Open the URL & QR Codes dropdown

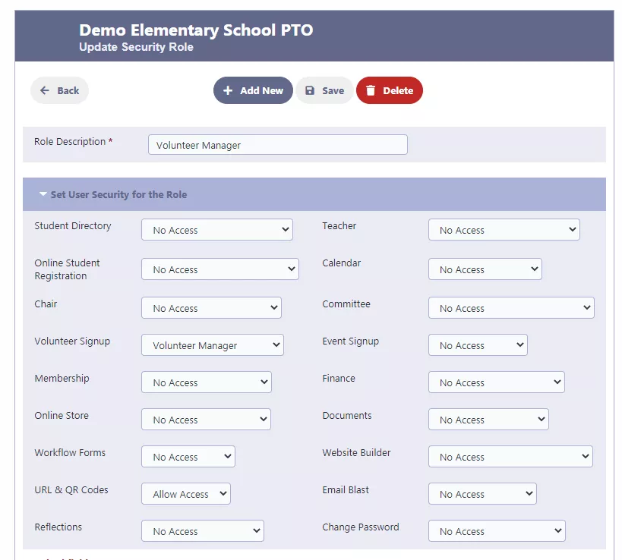coord(185,493)
